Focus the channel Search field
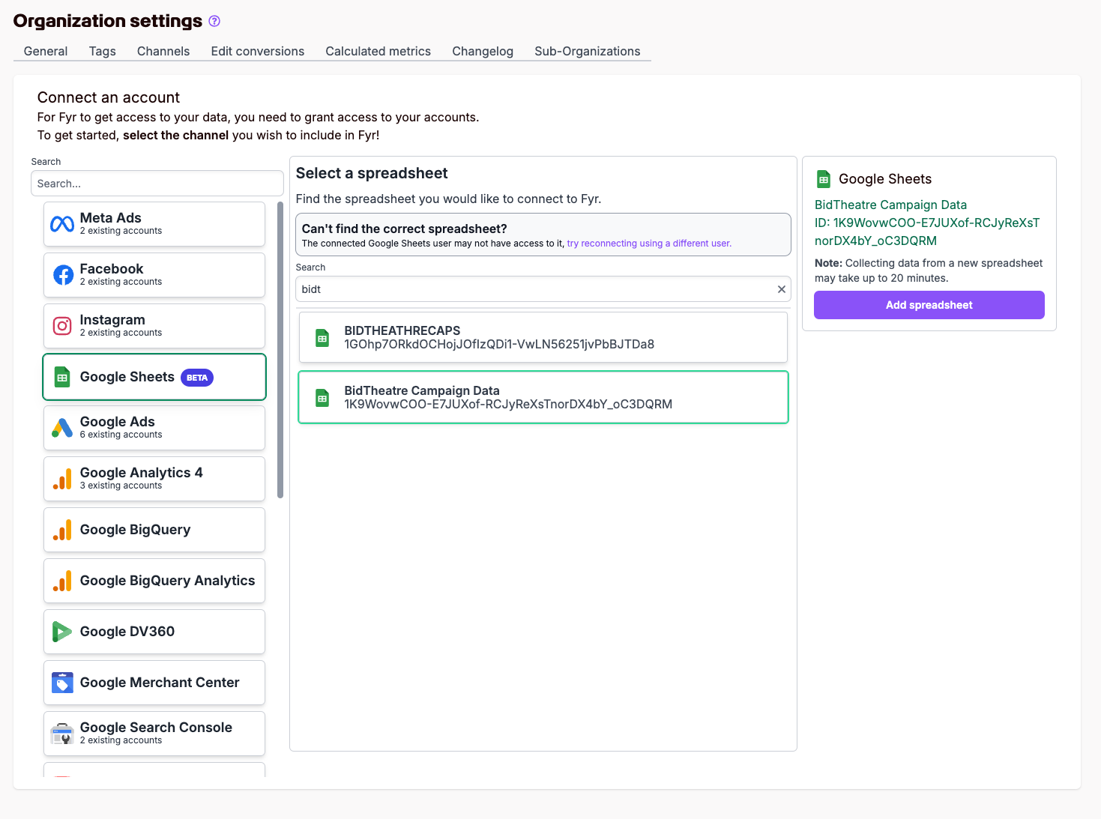 click(157, 184)
